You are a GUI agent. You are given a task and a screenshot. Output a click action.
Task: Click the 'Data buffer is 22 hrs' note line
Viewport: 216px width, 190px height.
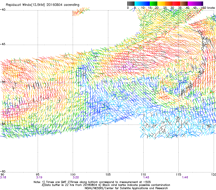click(x=106, y=185)
